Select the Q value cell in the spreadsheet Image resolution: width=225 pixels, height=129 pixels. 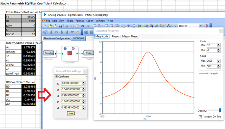pyautogui.click(x=28, y=30)
